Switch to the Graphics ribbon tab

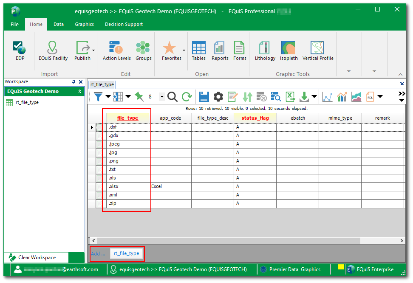[x=84, y=24]
